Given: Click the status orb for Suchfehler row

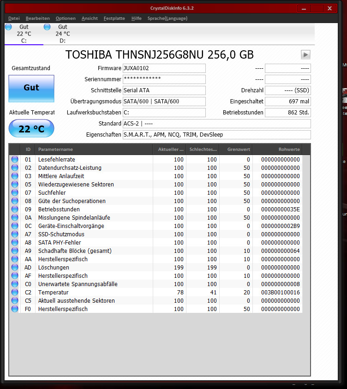Looking at the screenshot, I should point(15,192).
